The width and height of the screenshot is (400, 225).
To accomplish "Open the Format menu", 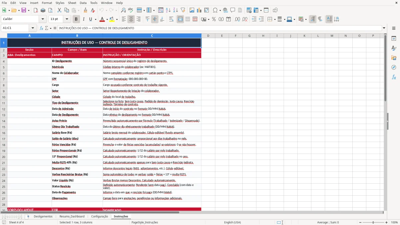I will pyautogui.click(x=47, y=3).
